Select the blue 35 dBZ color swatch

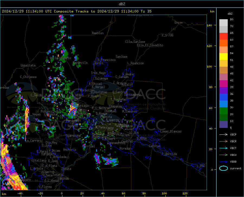(x=223, y=97)
